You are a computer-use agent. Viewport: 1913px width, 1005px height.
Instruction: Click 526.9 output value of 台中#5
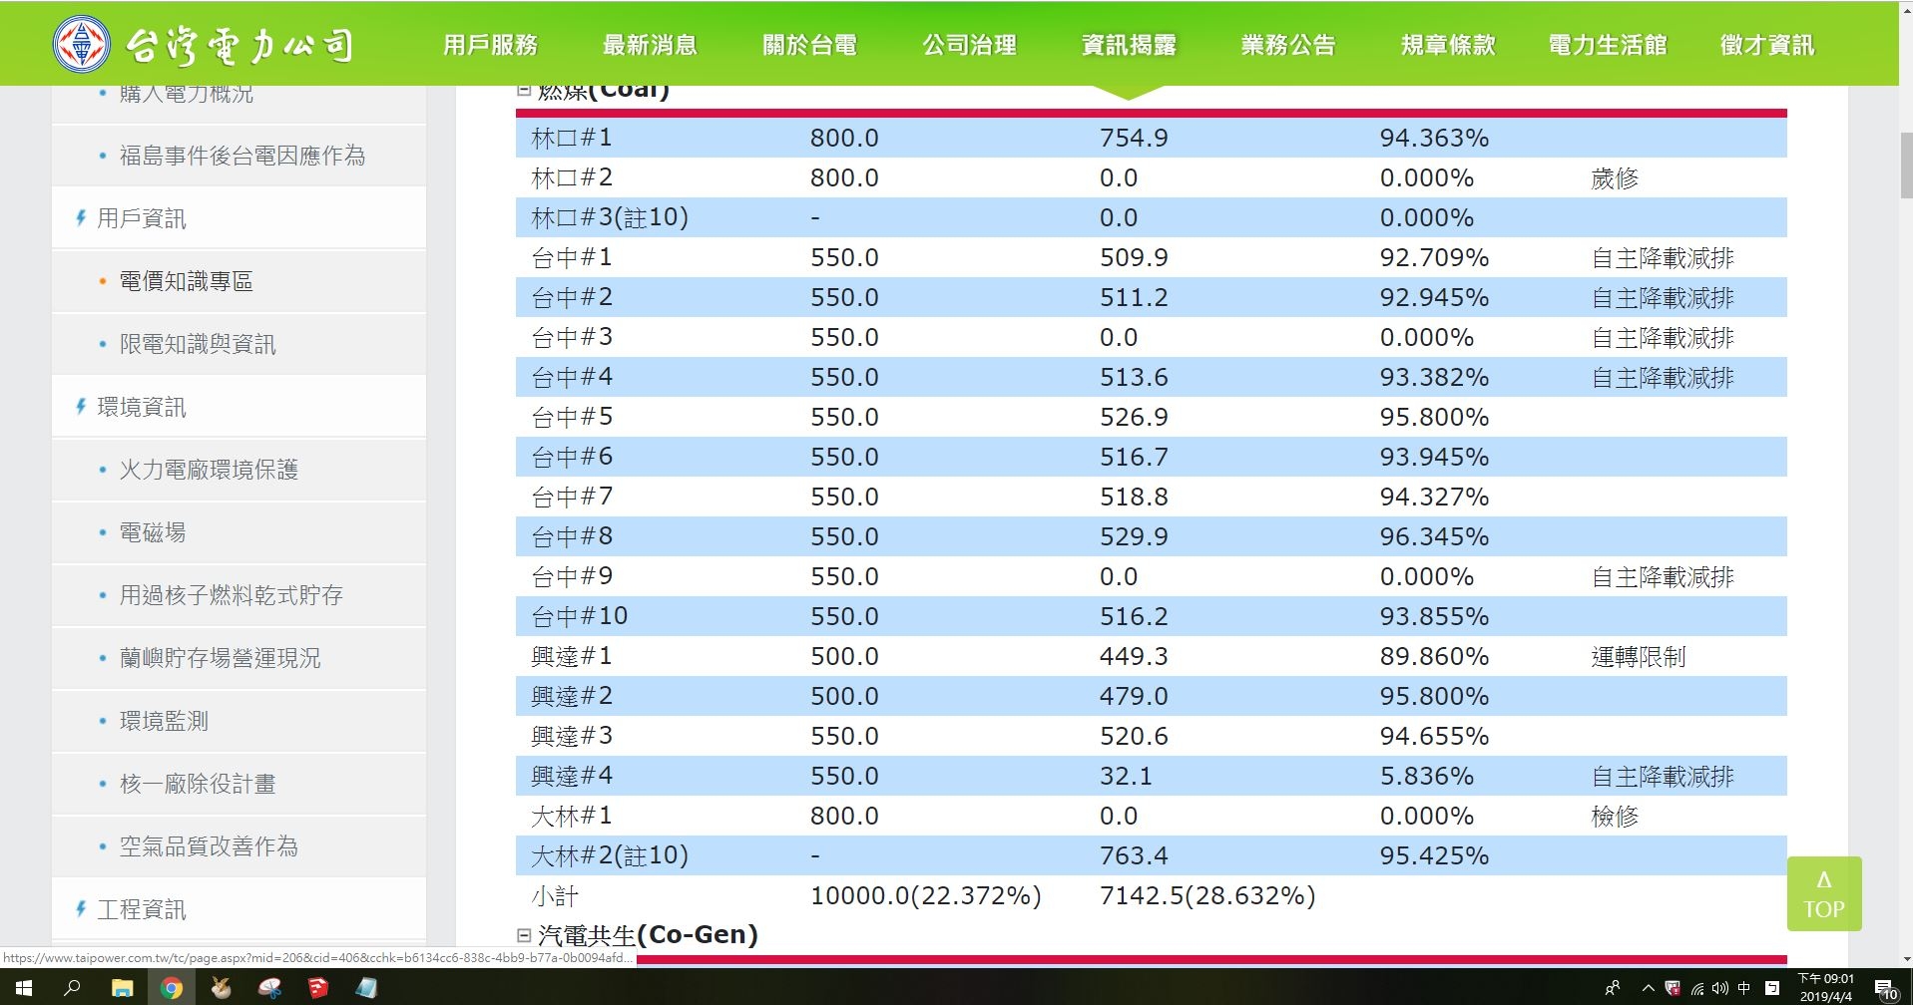(x=1134, y=417)
